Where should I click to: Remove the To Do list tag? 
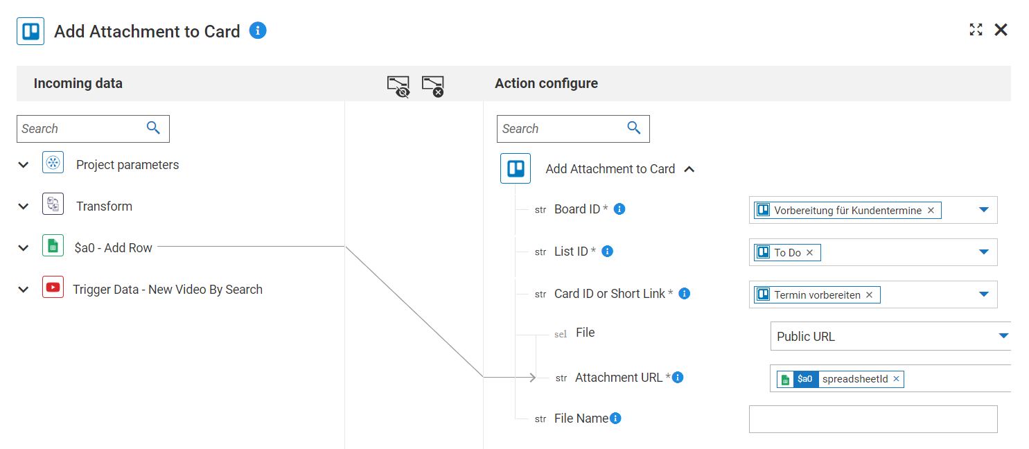click(809, 252)
